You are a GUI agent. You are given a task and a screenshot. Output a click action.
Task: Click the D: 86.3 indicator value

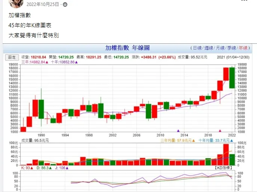44,168
